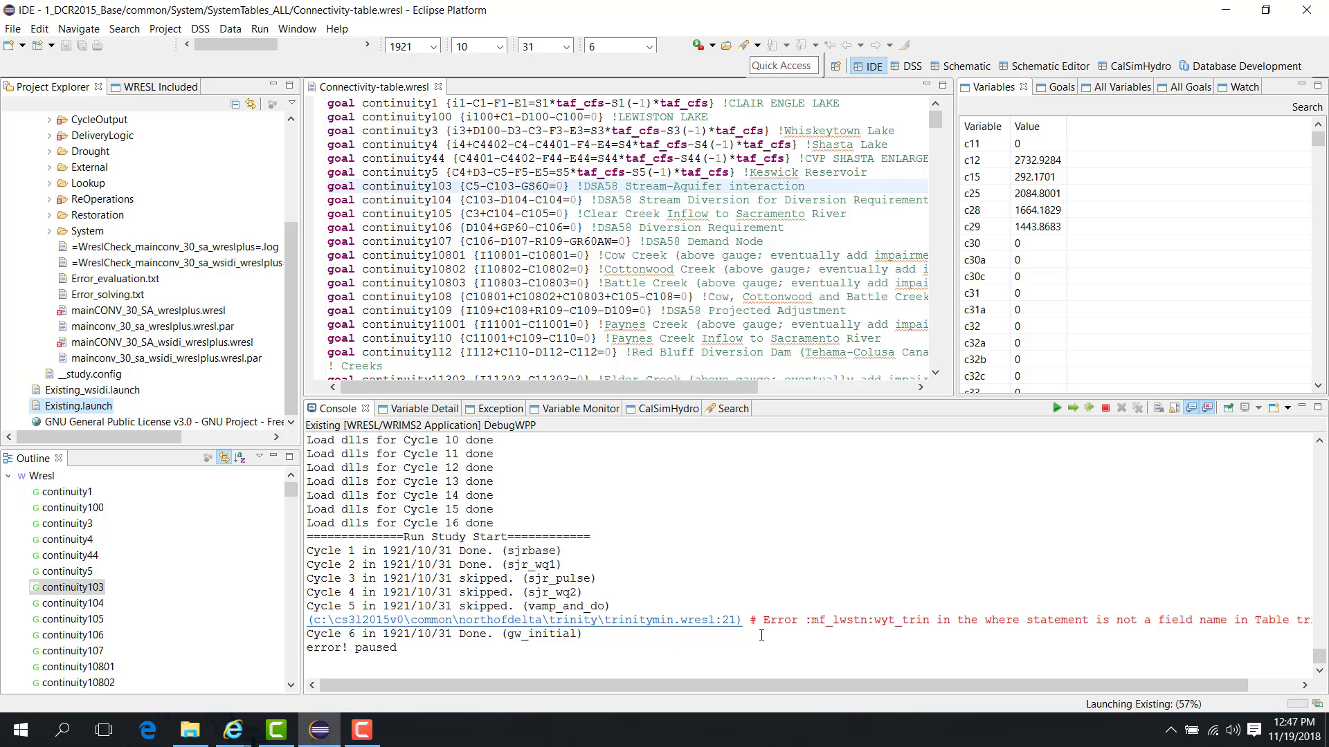
Task: Click the Open Perspective icon beside Quick Access
Action: point(835,66)
